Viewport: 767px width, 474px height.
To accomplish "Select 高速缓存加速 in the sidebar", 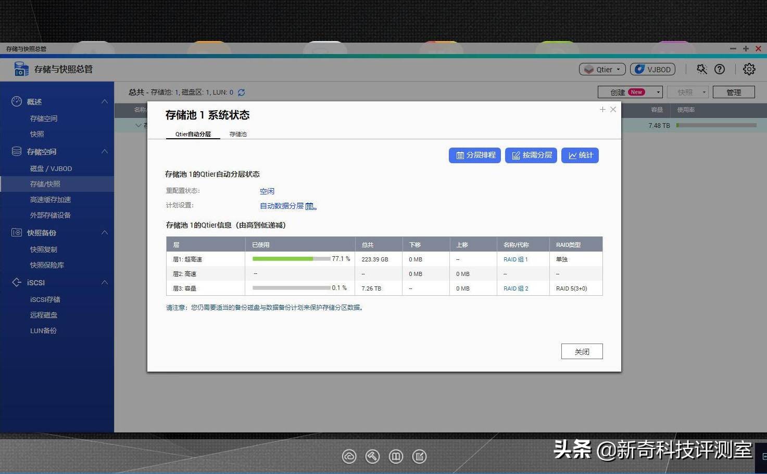I will pos(51,199).
